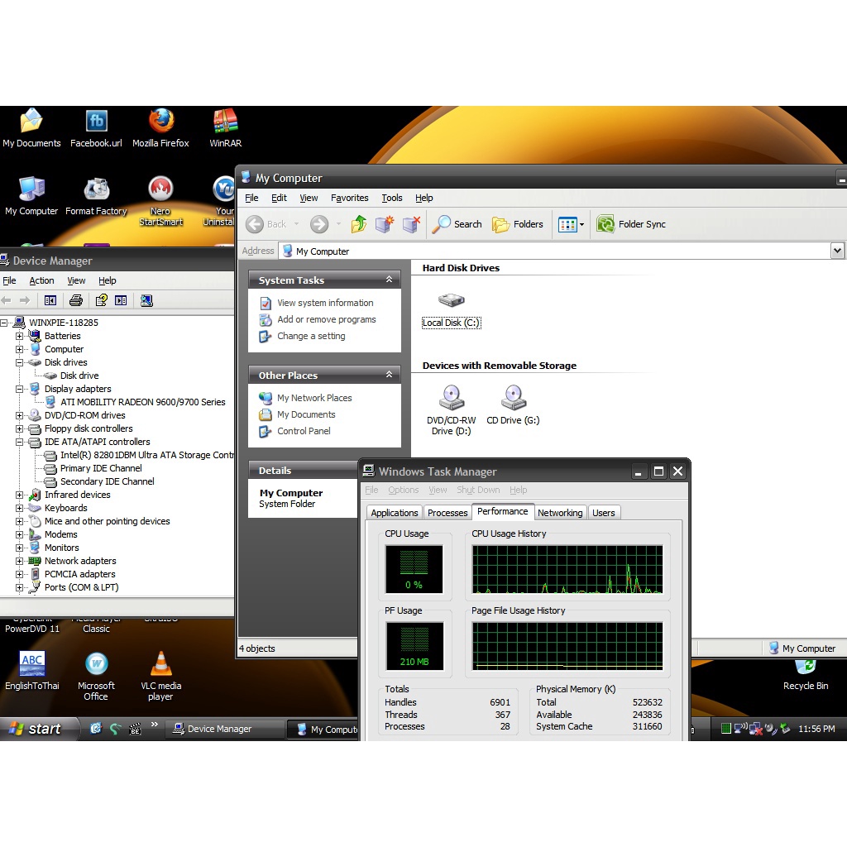Switch to the Processes tab

pos(447,513)
